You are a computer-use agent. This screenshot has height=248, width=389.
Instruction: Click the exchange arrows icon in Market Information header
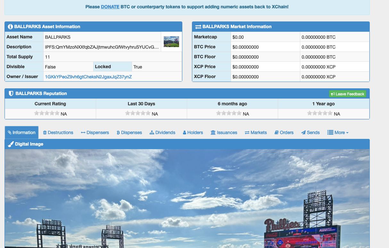pyautogui.click(x=198, y=27)
